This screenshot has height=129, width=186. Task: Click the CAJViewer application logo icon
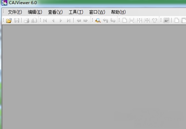click(x=4, y=3)
